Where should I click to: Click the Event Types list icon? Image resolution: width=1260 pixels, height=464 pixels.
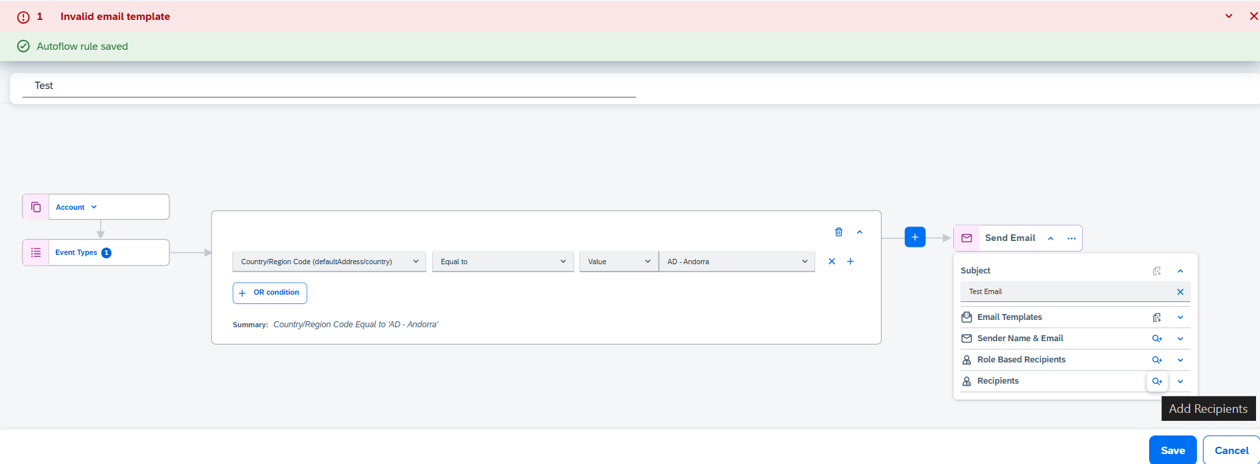36,252
